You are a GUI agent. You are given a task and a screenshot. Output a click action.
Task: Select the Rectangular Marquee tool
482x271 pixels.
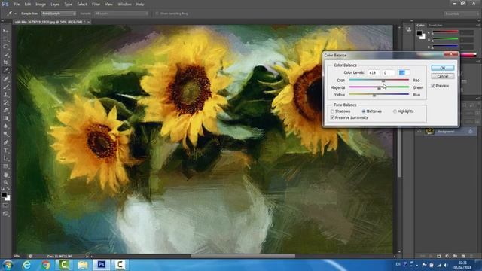pos(6,38)
